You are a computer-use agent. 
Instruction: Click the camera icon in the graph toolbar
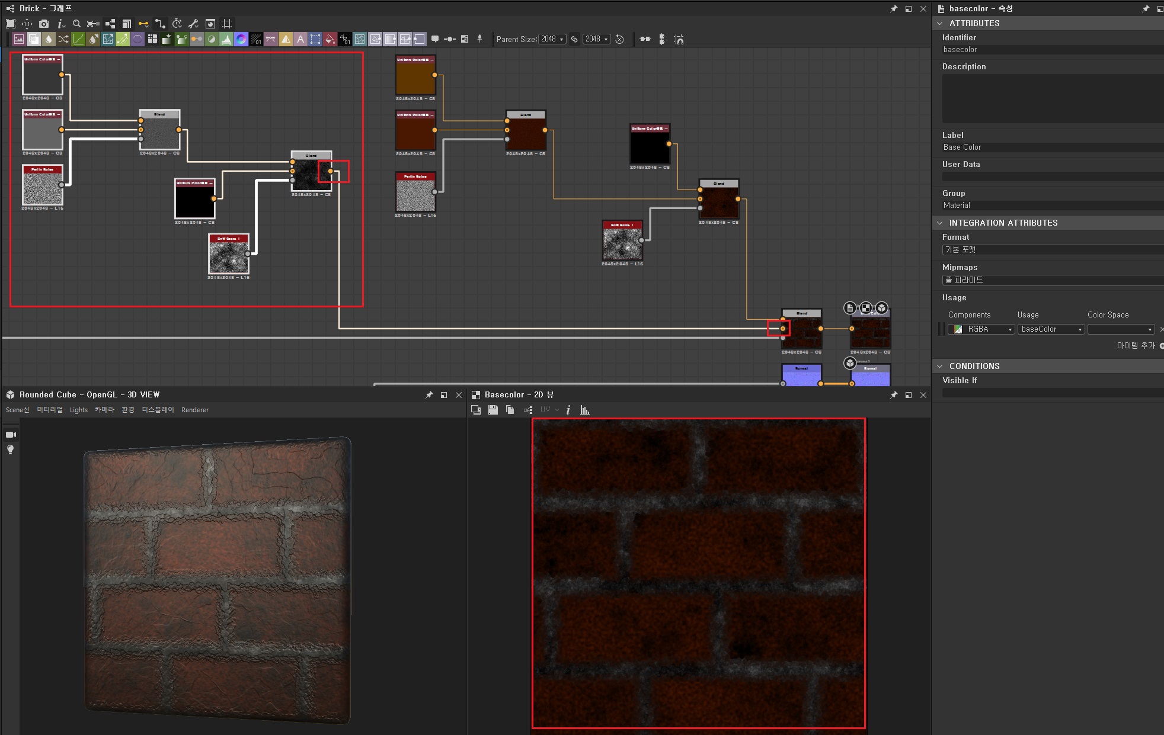coord(44,24)
